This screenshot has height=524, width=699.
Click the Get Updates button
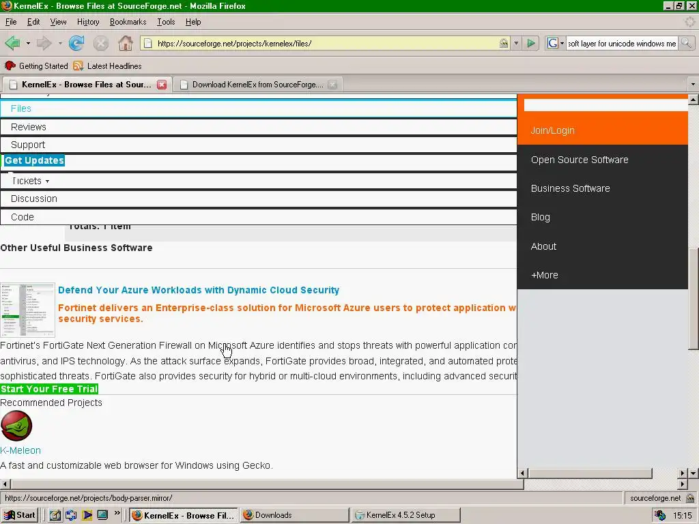click(34, 160)
